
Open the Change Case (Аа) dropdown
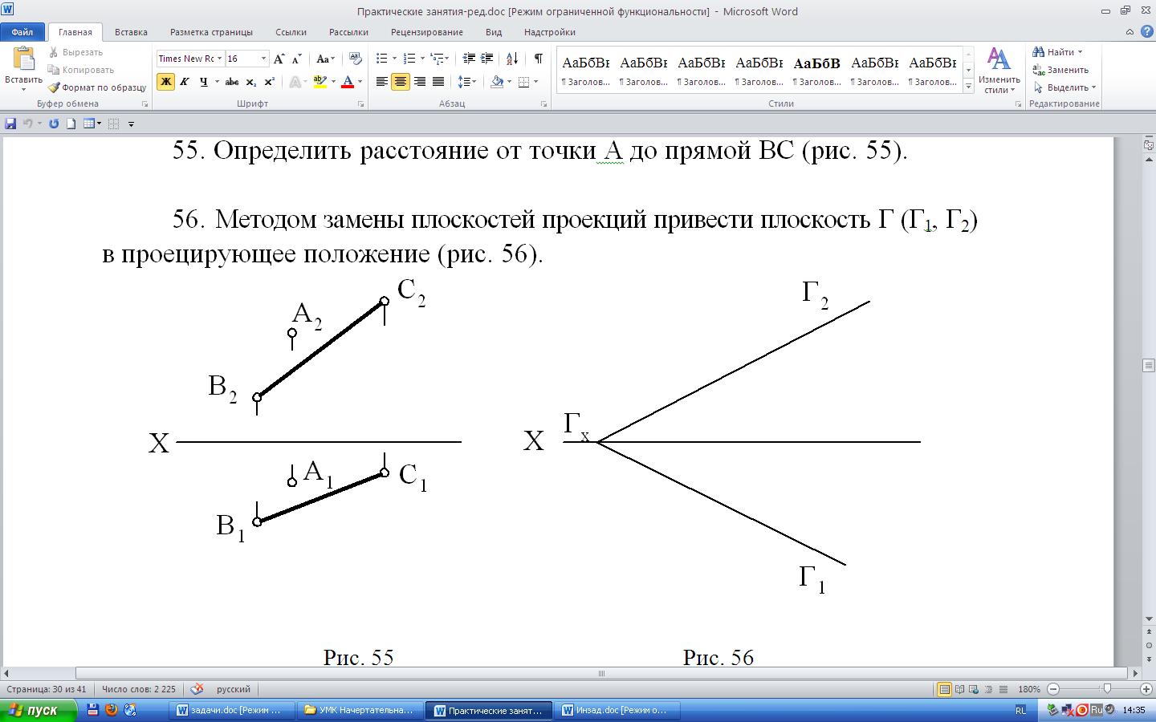tap(325, 59)
